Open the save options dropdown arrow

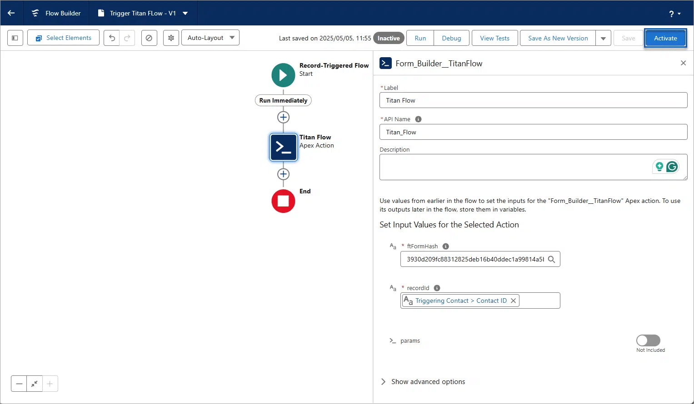pyautogui.click(x=603, y=38)
